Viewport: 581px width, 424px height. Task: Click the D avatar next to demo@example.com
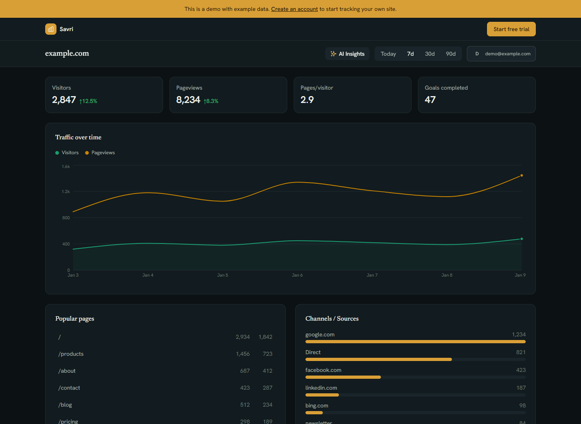coord(477,54)
